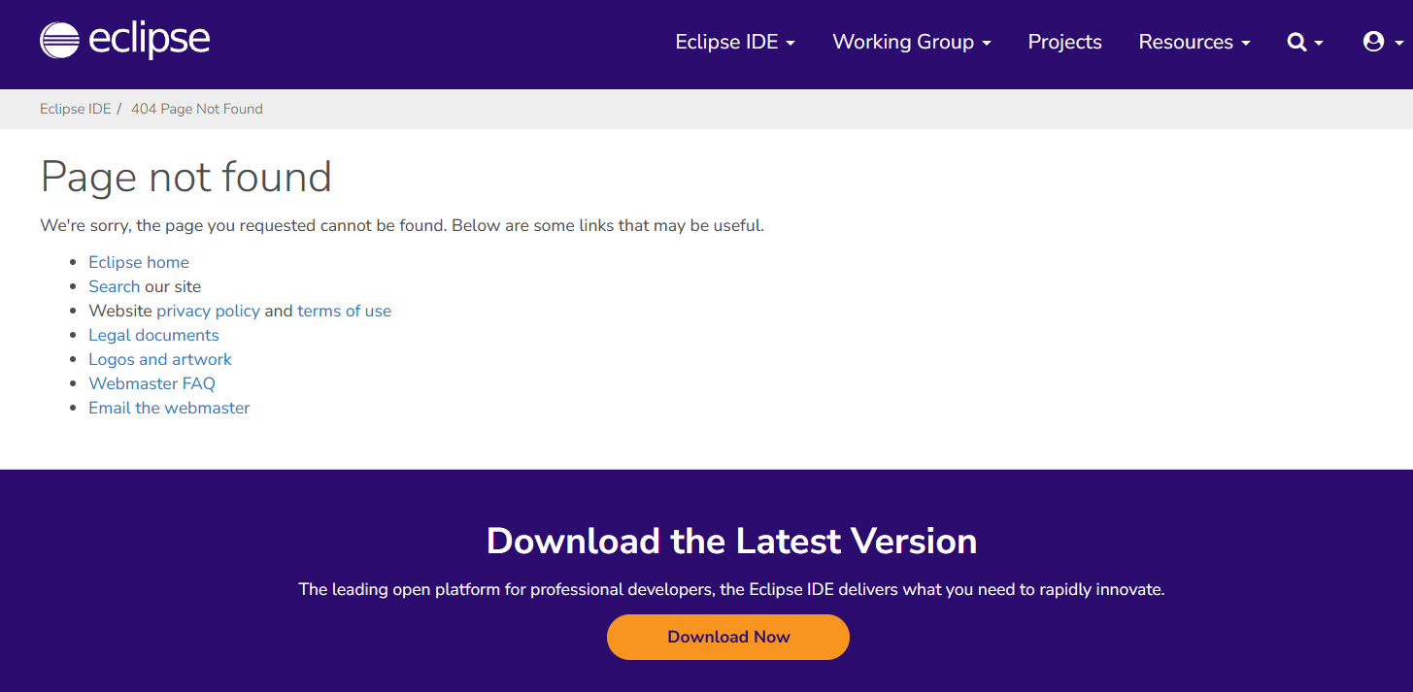
Task: Click the Download Now button
Action: [x=728, y=637]
